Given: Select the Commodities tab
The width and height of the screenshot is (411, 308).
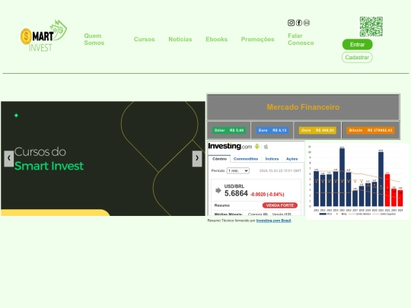Looking at the screenshot, I should [x=246, y=159].
